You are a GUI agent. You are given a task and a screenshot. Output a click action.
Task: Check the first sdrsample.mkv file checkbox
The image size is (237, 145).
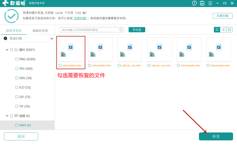[x=60, y=66]
